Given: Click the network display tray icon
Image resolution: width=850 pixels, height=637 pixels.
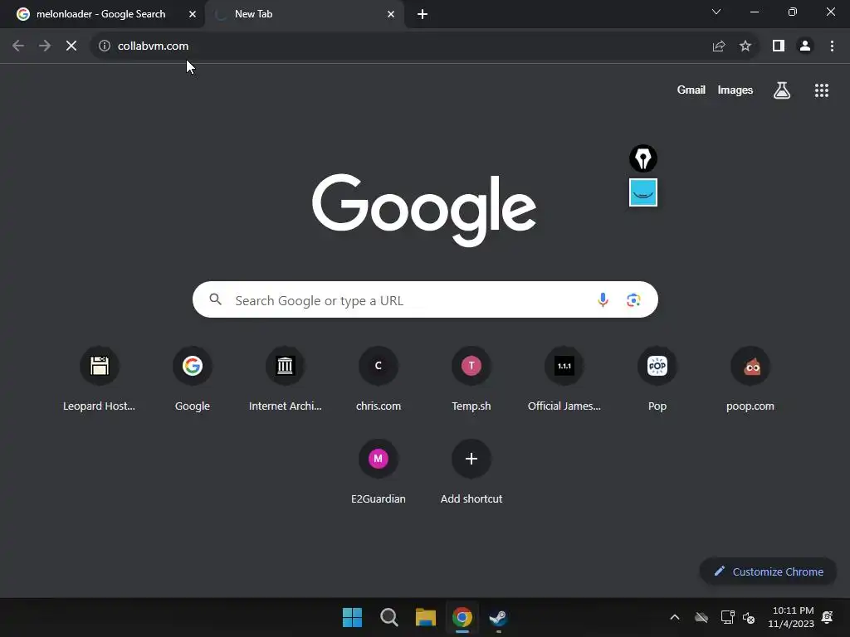Looking at the screenshot, I should point(727,617).
